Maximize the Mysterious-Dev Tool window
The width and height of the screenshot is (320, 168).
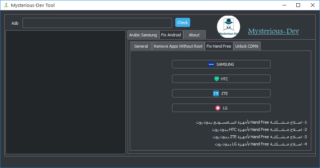tap(298, 5)
